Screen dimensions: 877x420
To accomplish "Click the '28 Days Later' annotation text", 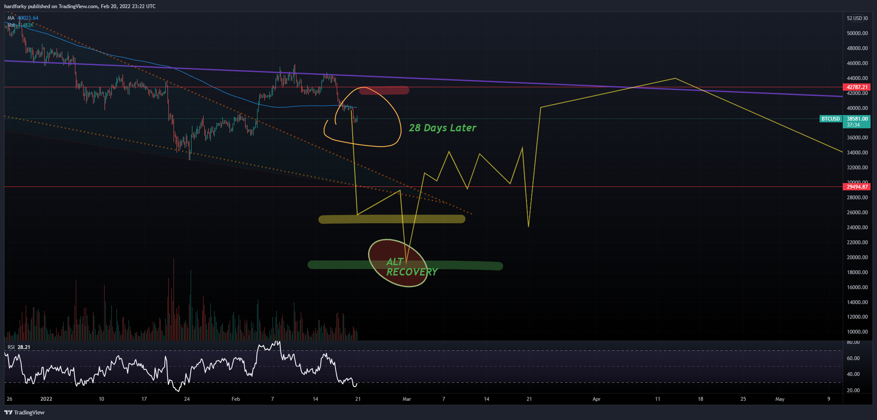I will [x=443, y=128].
